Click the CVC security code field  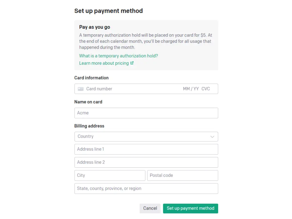[206, 89]
